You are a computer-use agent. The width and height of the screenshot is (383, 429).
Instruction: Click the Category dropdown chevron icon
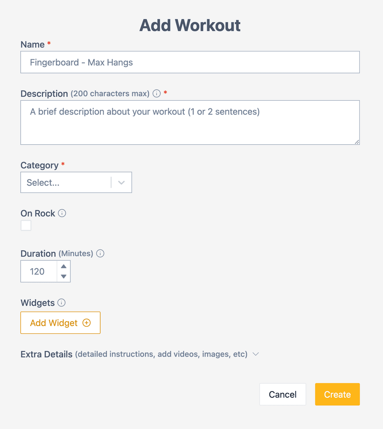tap(121, 182)
